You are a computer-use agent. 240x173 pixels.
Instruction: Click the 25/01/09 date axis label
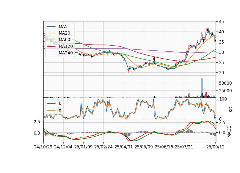click(83, 147)
